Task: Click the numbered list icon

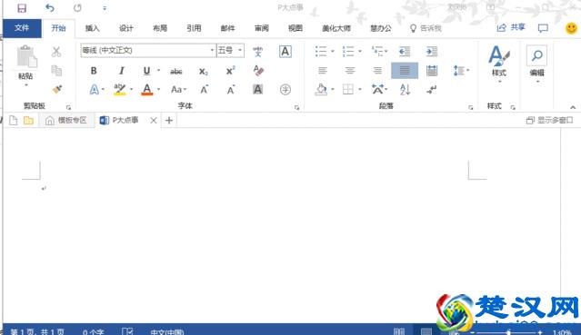Action: tap(348, 51)
